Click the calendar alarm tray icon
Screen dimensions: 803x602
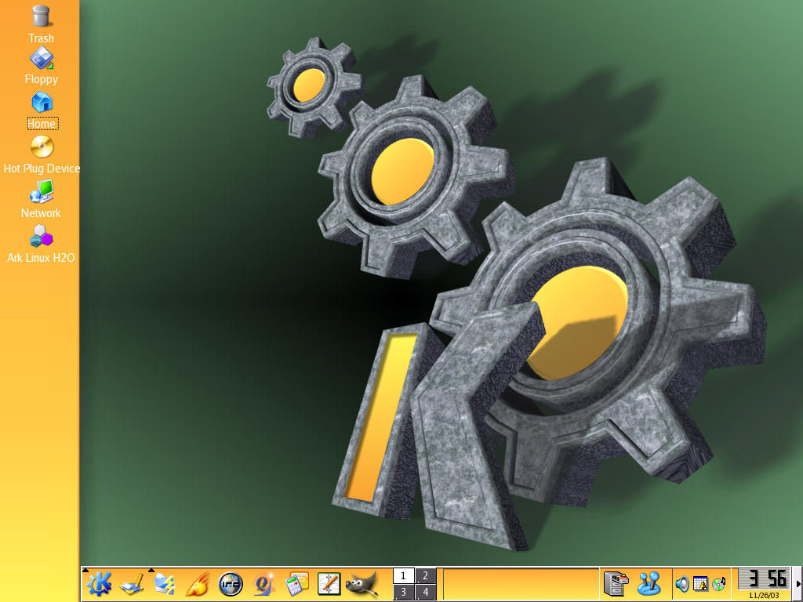pyautogui.click(x=700, y=584)
